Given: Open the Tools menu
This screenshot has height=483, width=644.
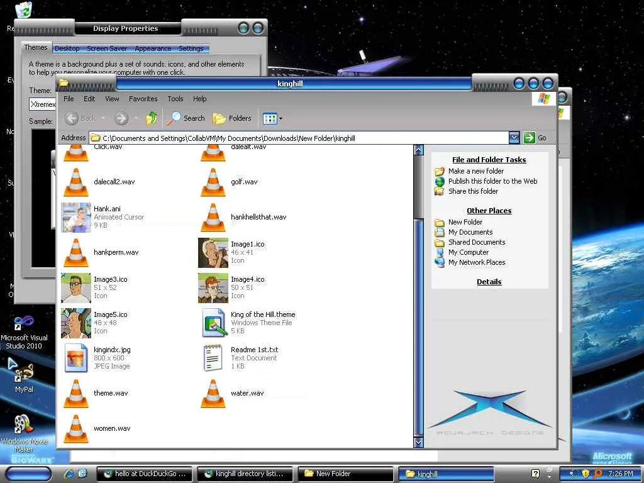Looking at the screenshot, I should pos(175,99).
